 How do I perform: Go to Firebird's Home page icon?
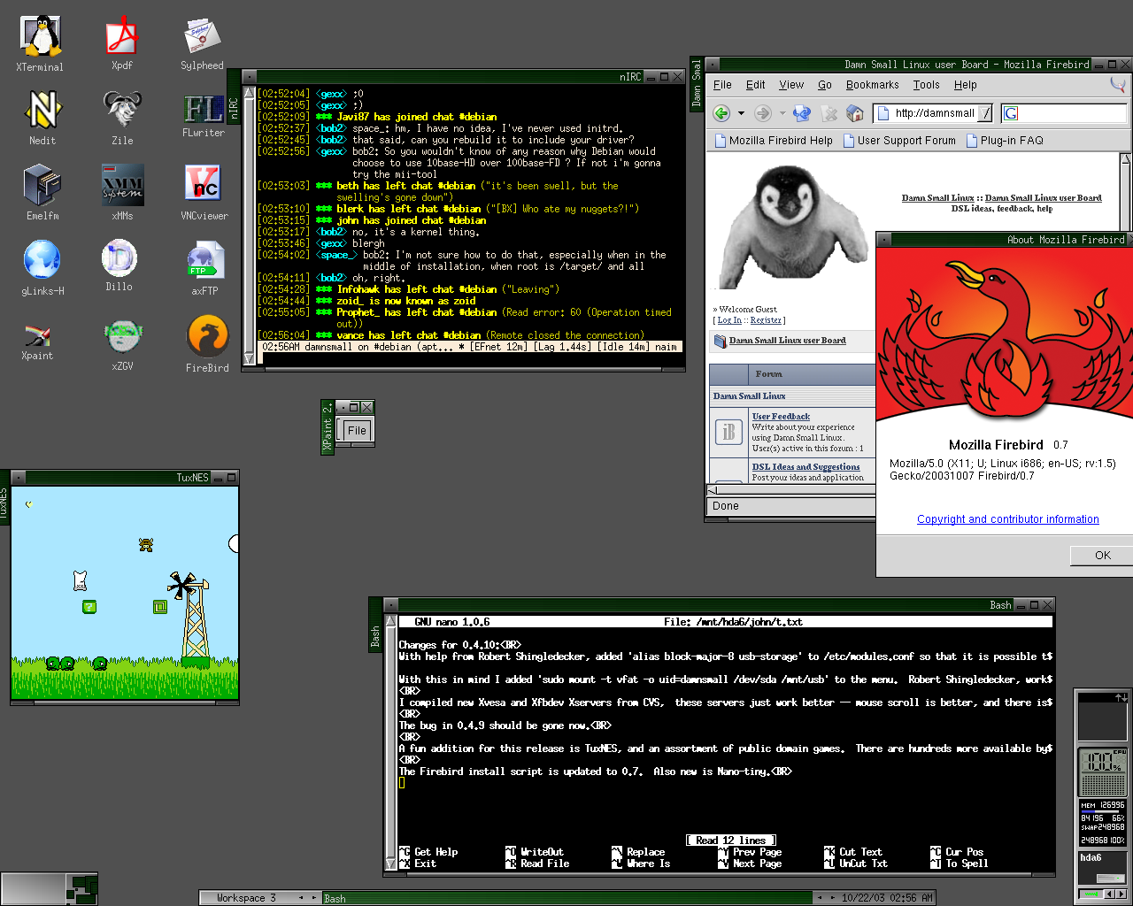[x=855, y=113]
